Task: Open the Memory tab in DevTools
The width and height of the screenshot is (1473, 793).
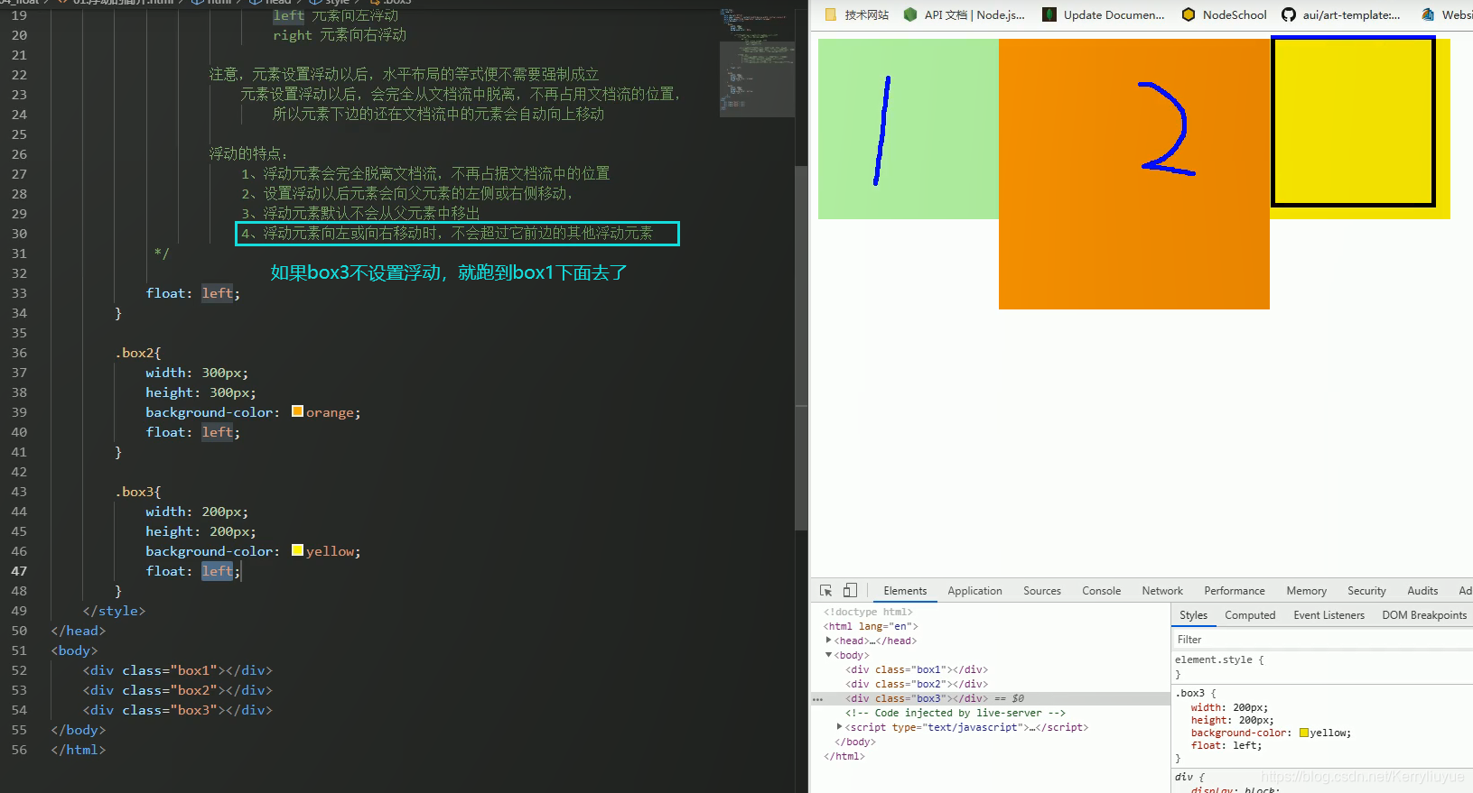Action: (x=1307, y=591)
